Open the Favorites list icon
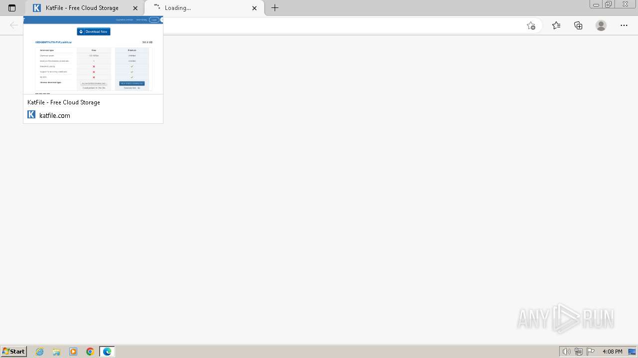638x358 pixels. coord(556,25)
